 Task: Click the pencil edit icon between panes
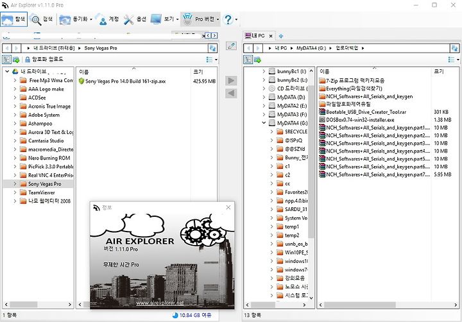tap(231, 46)
